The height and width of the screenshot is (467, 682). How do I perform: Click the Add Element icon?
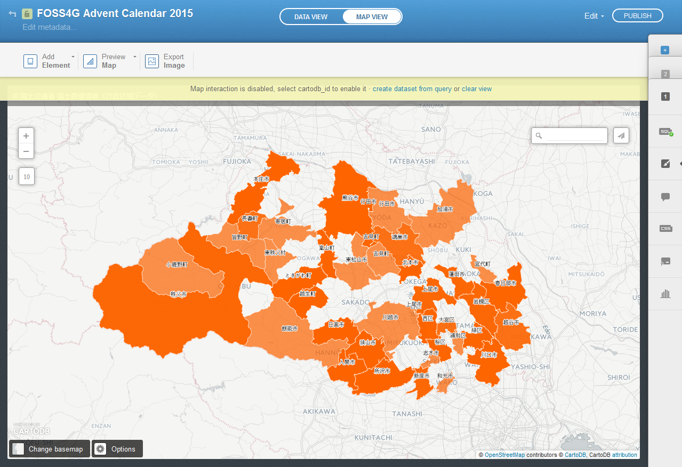tap(30, 61)
